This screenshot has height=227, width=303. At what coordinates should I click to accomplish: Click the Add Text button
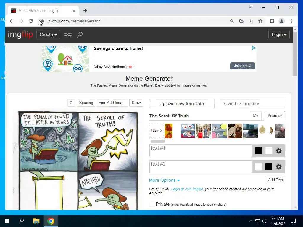(275, 180)
